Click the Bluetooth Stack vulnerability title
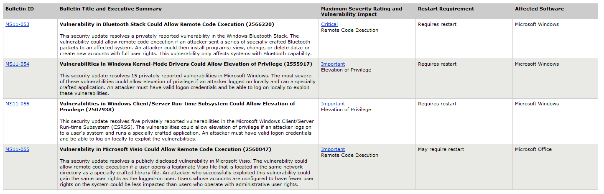This screenshot has height=194, width=604. [x=167, y=24]
